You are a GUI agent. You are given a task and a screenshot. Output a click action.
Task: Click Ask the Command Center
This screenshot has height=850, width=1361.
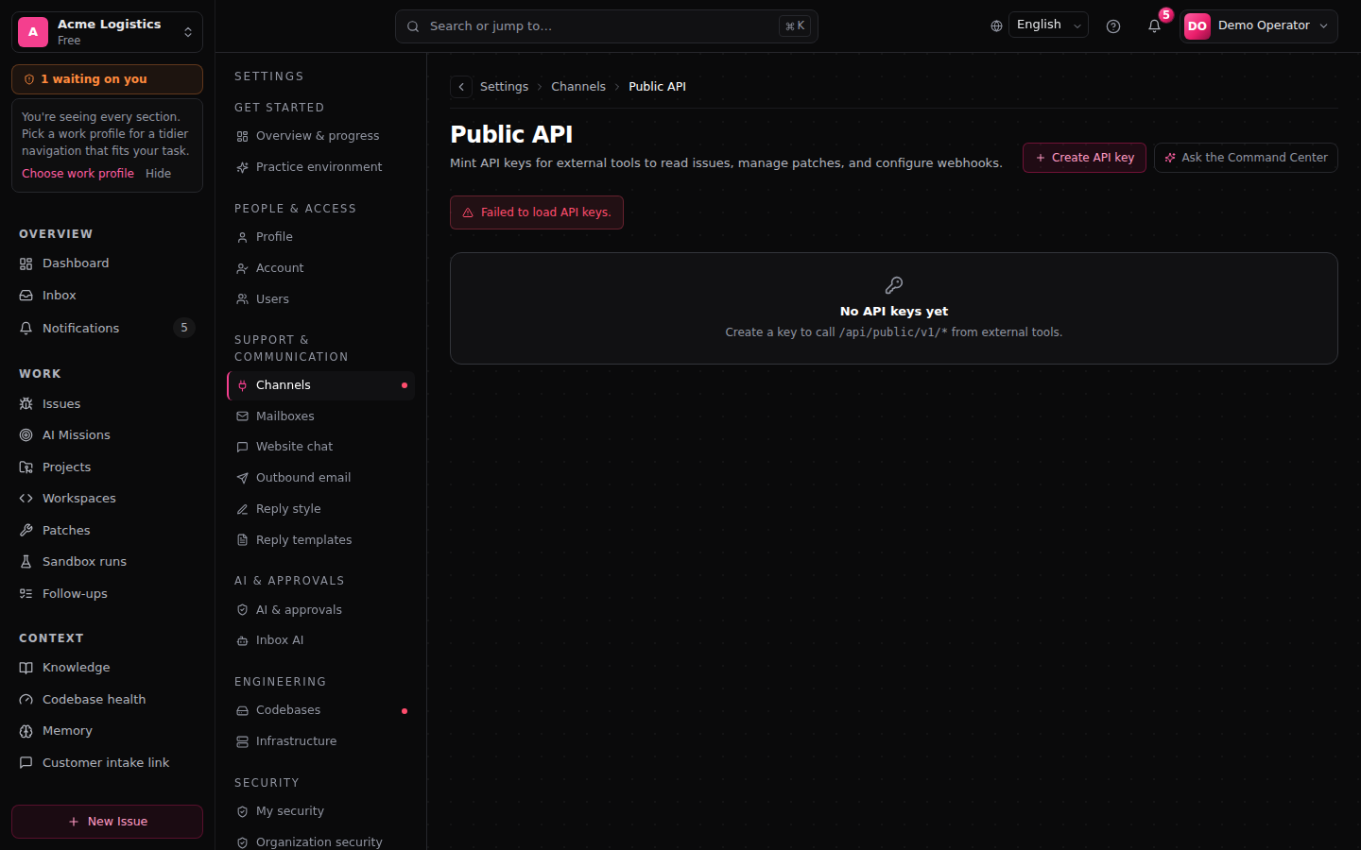coord(1246,158)
